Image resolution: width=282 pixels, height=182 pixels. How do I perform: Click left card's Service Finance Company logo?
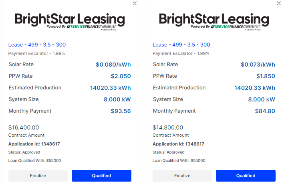(x=91, y=27)
